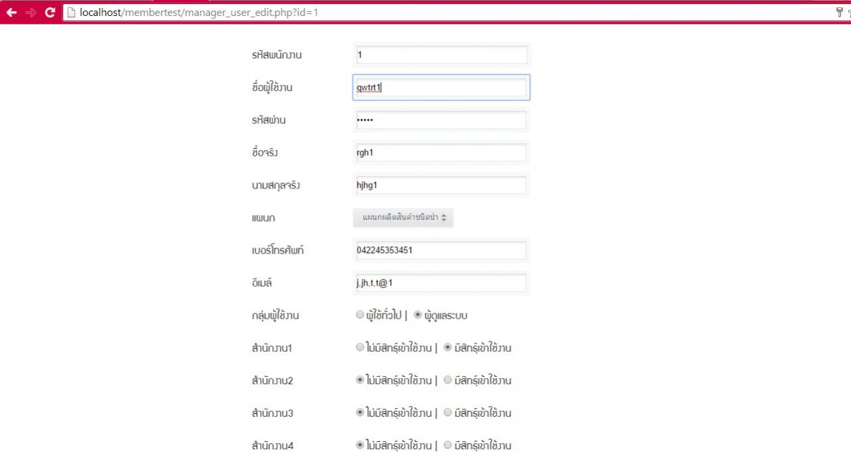Click the รหัสผ่าน password field
Screen dimensions: 851x454
(x=441, y=120)
